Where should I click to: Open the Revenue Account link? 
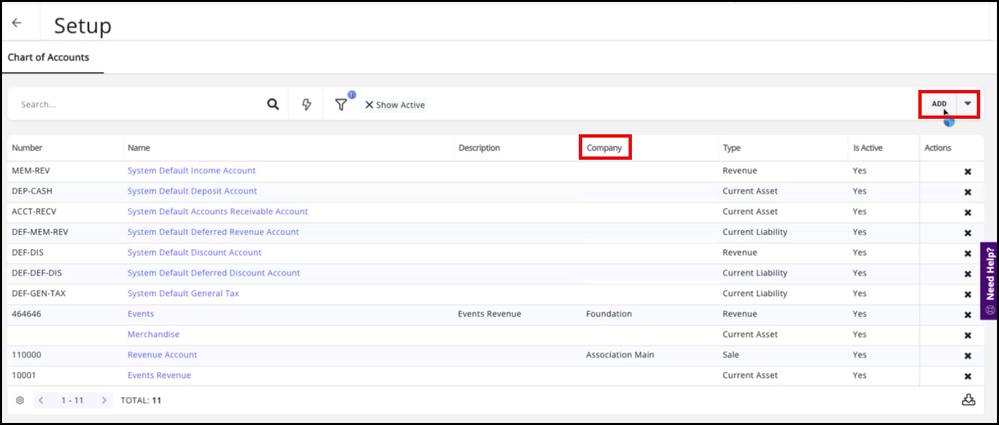coord(162,355)
